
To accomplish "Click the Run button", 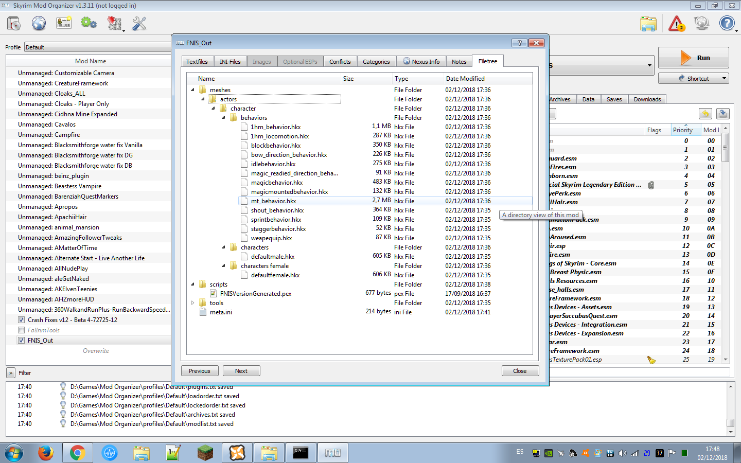I will (694, 58).
